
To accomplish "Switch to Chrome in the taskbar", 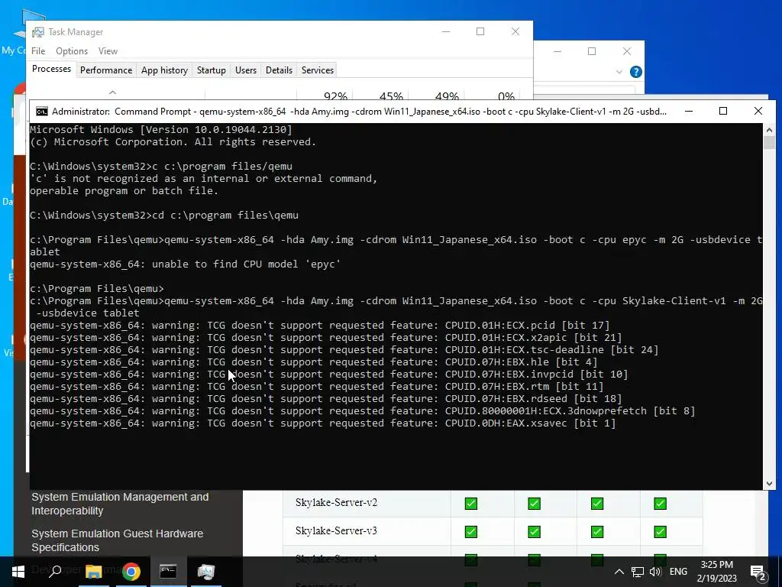I will [x=131, y=572].
